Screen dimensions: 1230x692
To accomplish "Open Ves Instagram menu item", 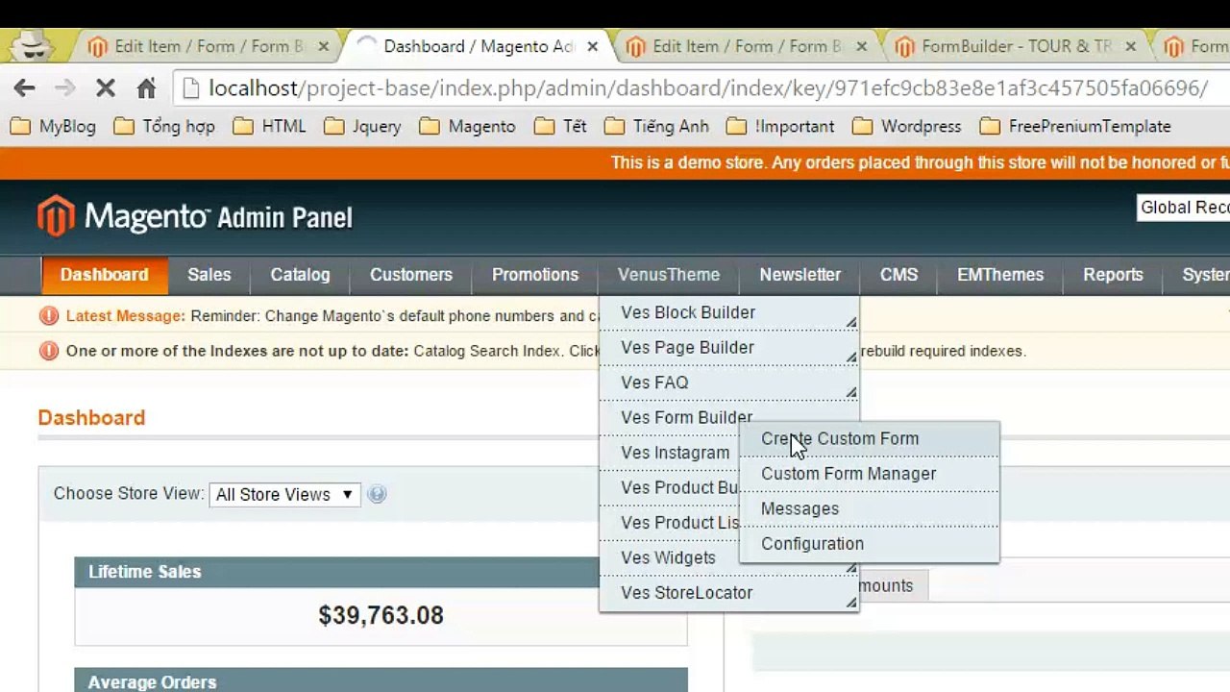I will [676, 453].
